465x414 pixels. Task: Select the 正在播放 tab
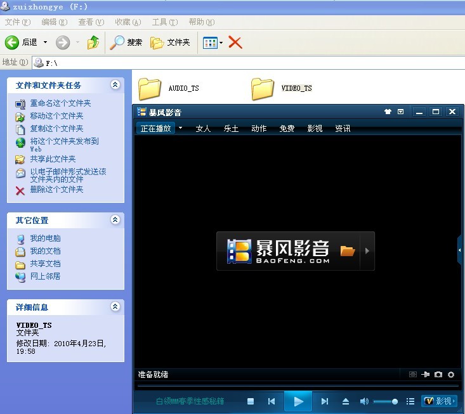pyautogui.click(x=155, y=129)
